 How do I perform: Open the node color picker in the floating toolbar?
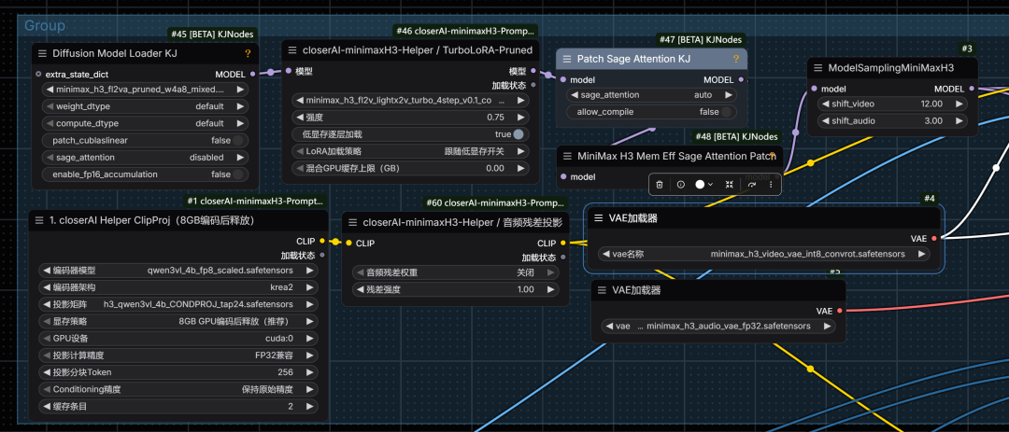704,185
